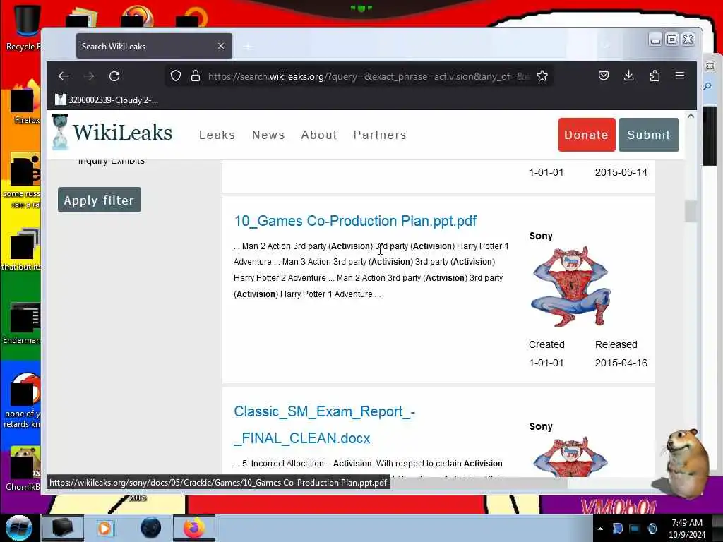Open Classic_SM_Exam_Report_-_FINAL_CLEAN.docx result
This screenshot has width=723, height=542.
click(324, 425)
